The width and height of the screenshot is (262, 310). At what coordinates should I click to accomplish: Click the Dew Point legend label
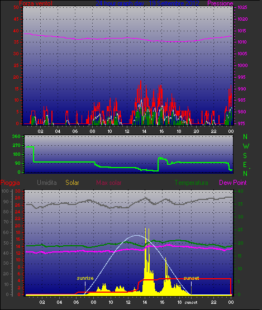click(233, 183)
